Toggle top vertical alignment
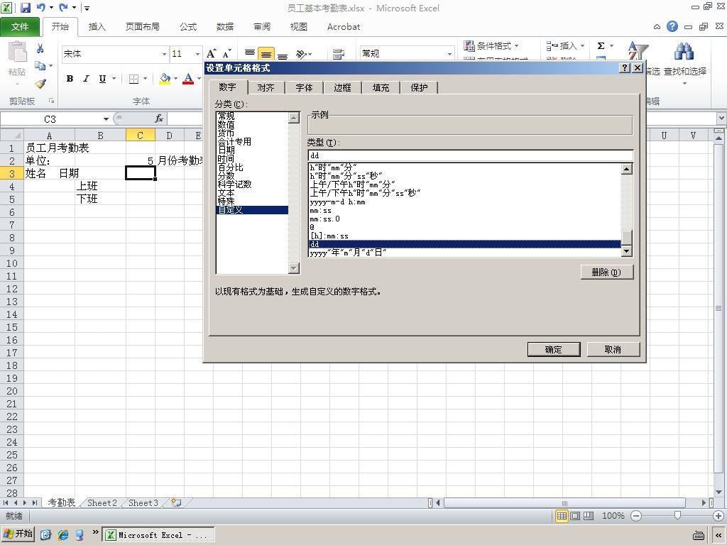The height and width of the screenshot is (545, 727). [250, 53]
